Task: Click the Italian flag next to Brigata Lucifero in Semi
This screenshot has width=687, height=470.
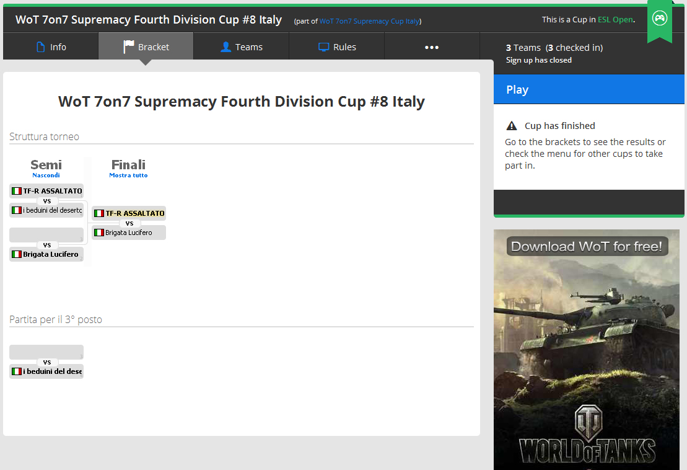Action: [17, 254]
